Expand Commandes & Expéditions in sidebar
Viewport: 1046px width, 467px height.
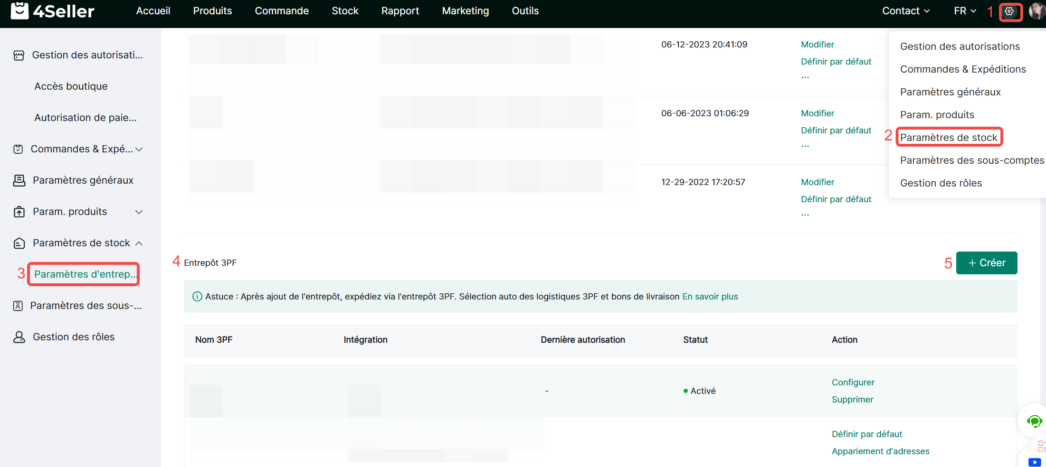[x=139, y=149]
